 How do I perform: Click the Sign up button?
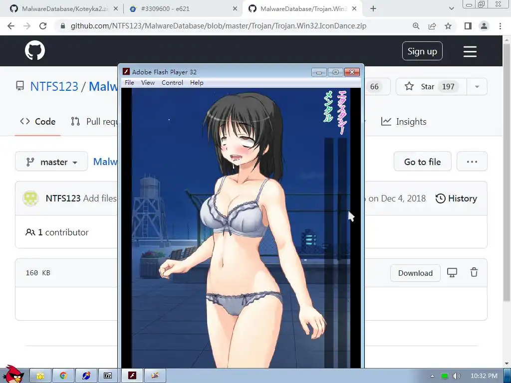tap(422, 51)
